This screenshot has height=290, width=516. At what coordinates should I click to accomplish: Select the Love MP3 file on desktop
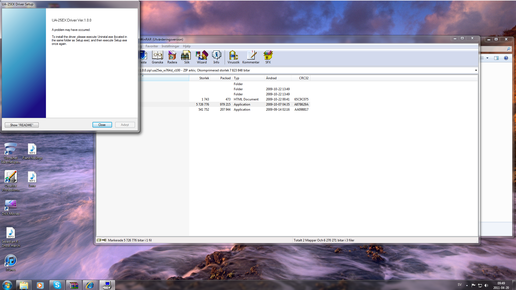click(32, 179)
